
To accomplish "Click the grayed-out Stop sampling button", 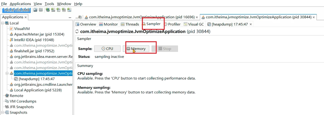I will [x=165, y=49].
